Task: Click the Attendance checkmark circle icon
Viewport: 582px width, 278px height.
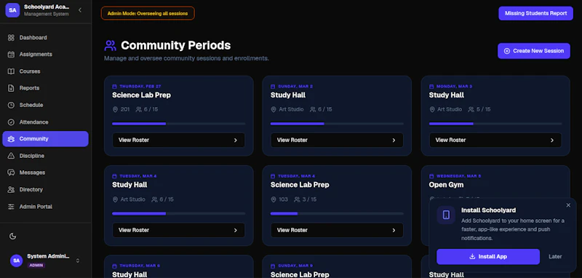Action: point(11,122)
